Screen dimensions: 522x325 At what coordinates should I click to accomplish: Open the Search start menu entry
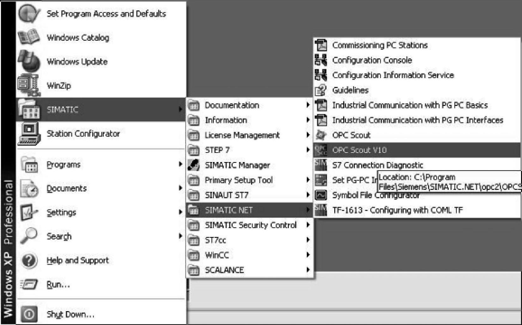(x=101, y=236)
